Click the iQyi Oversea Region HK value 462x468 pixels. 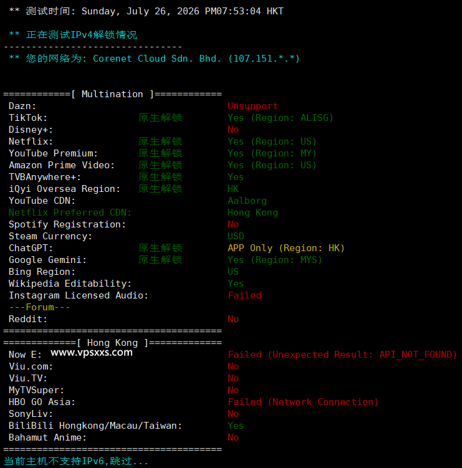(233, 189)
